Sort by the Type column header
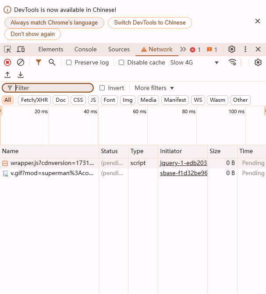This screenshot has width=266, height=294. tap(143, 151)
